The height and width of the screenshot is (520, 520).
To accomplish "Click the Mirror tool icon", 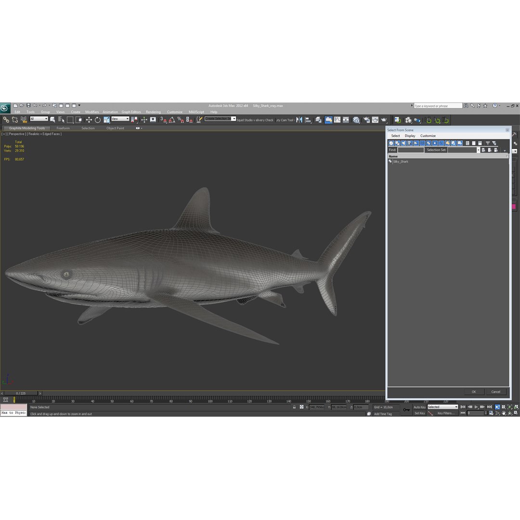I will pyautogui.click(x=299, y=120).
